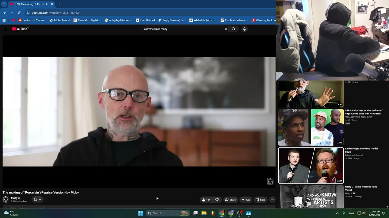Open the Adobe Acrobat bookmark
This screenshot has height=218, width=389.
60,20
